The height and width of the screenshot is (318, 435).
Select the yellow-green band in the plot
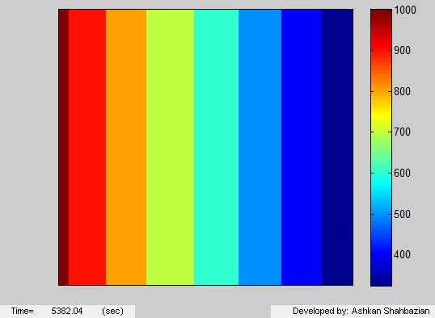coord(170,147)
